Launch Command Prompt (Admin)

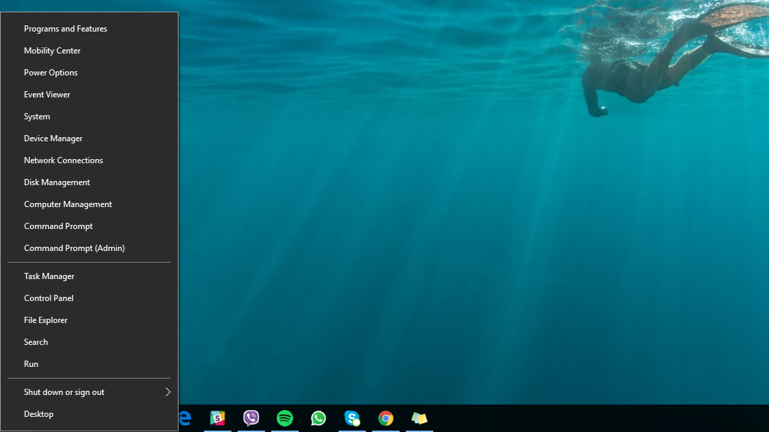(74, 248)
